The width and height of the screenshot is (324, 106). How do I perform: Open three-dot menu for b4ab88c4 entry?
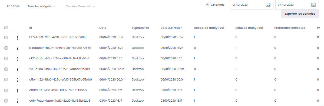tap(18, 48)
